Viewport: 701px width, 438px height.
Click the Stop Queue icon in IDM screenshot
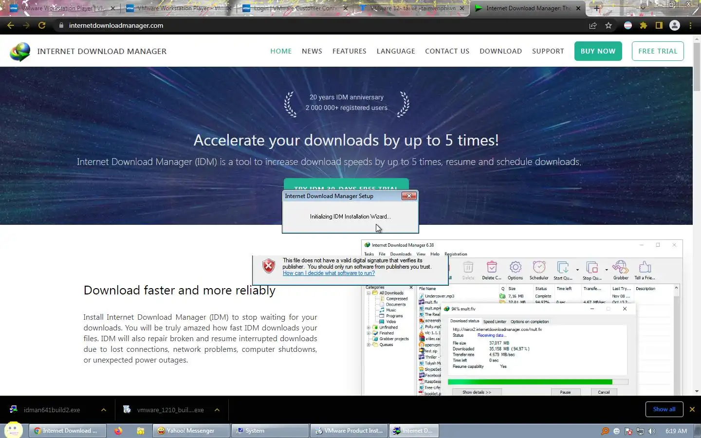tap(592, 267)
